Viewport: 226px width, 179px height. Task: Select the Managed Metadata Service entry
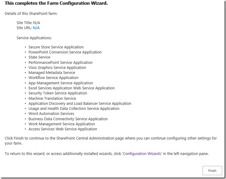click(51, 73)
